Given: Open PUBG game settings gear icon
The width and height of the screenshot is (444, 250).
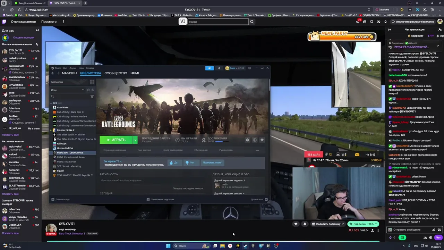Looking at the screenshot, I should (x=247, y=140).
